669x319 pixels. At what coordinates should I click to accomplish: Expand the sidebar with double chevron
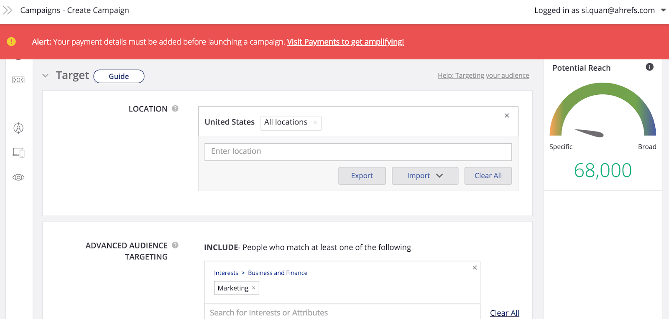(8, 10)
